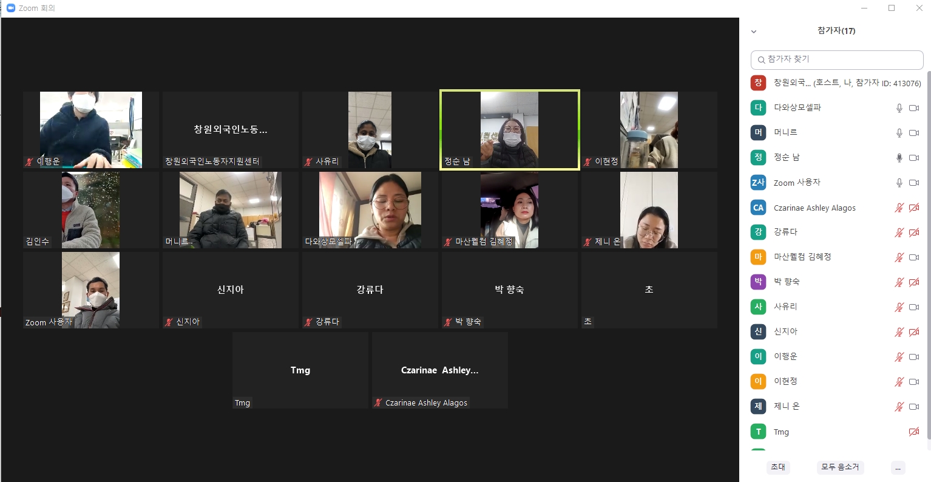Click 박 향숙 muted microphone icon in list
931x482 pixels.
click(899, 282)
